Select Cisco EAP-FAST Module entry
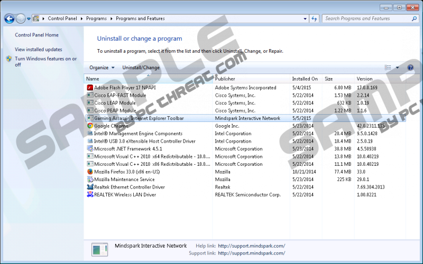 click(x=120, y=96)
